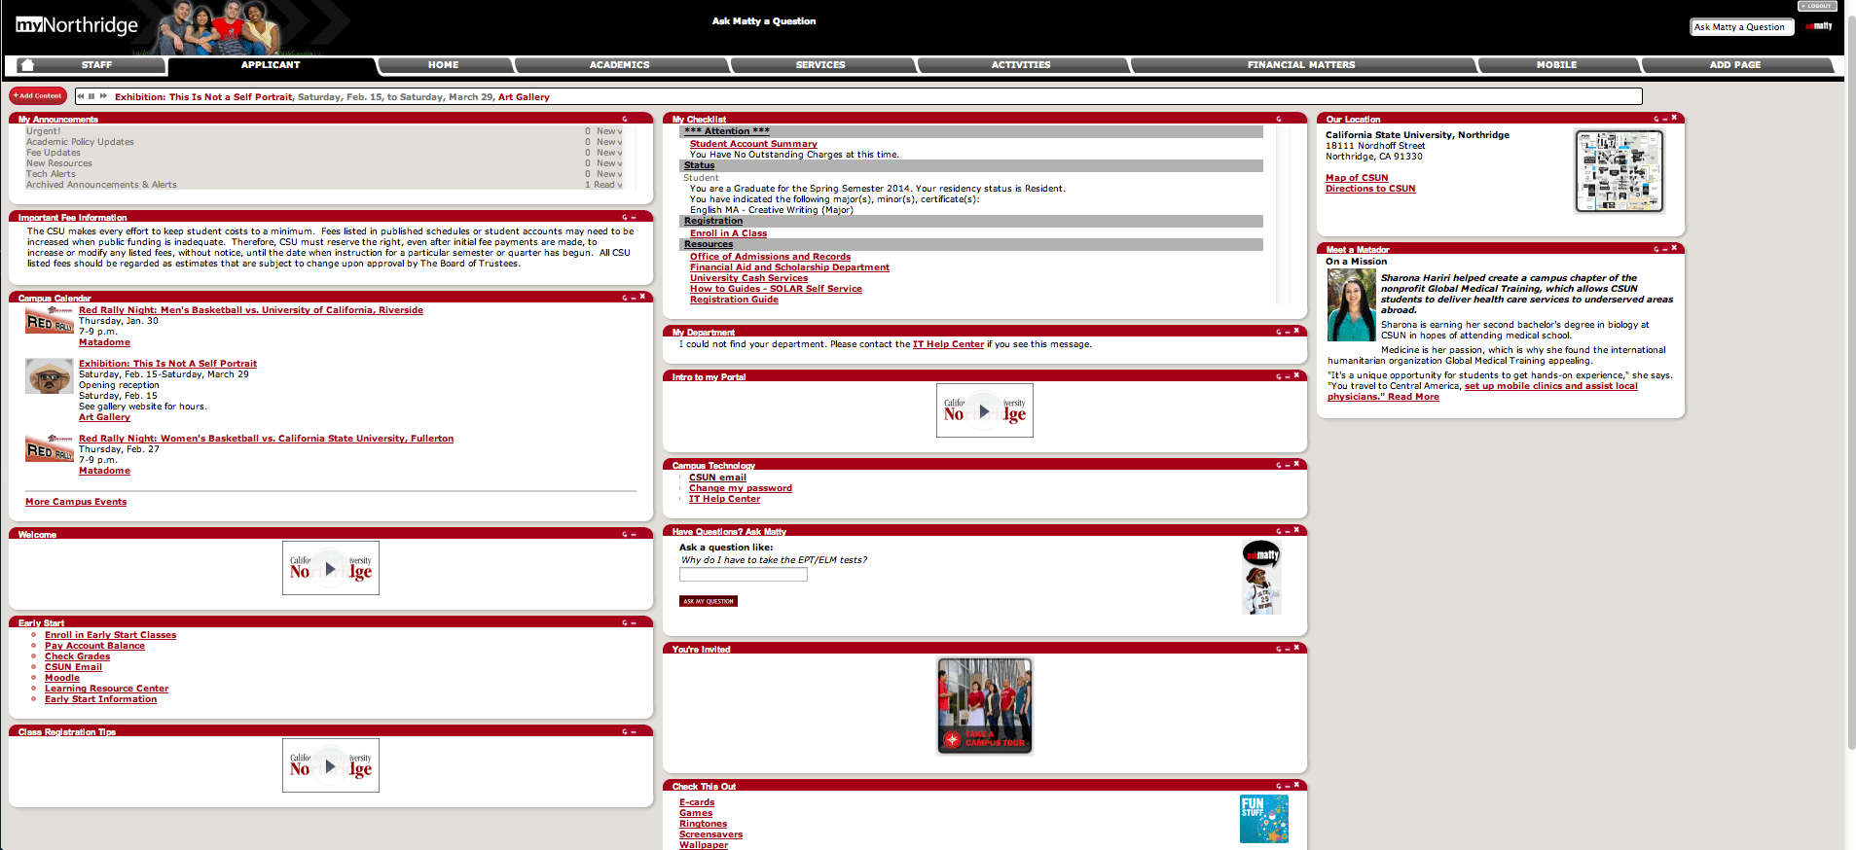Open the More Campus Events link
Viewport: 1856px width, 850px height.
pyautogui.click(x=76, y=502)
